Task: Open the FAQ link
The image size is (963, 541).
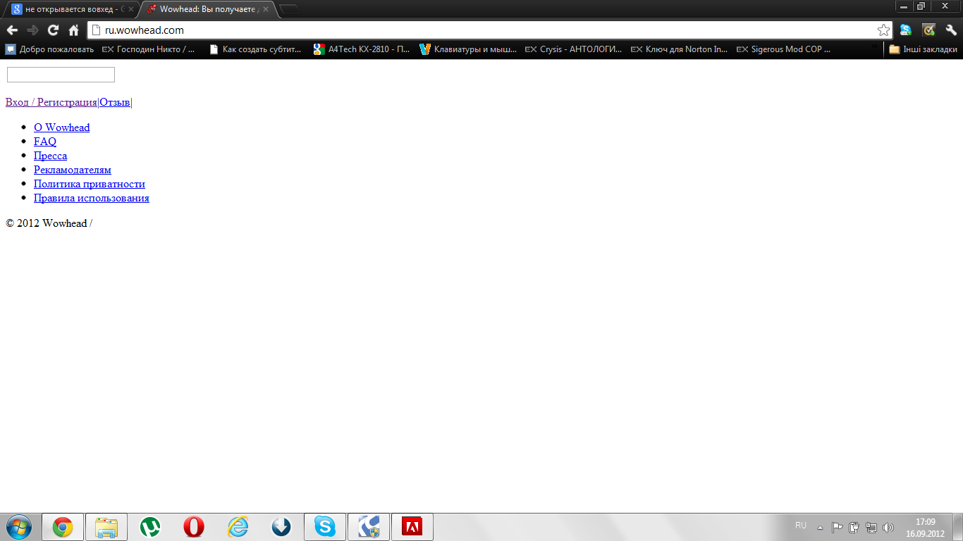Action: [45, 142]
